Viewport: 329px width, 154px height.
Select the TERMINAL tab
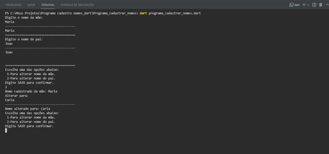(x=48, y=5)
